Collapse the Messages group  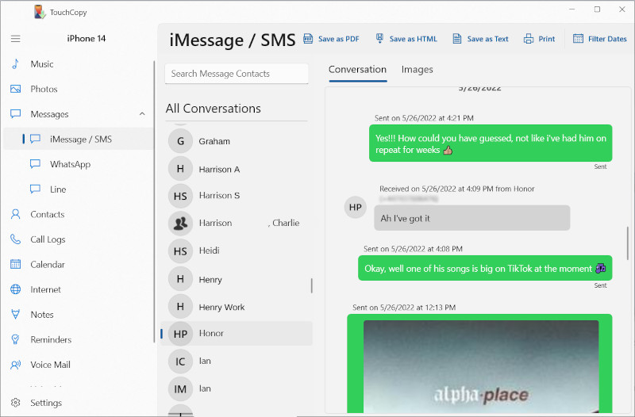click(x=142, y=114)
